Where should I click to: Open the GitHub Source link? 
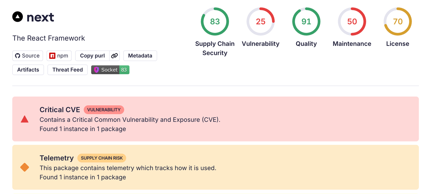(28, 56)
